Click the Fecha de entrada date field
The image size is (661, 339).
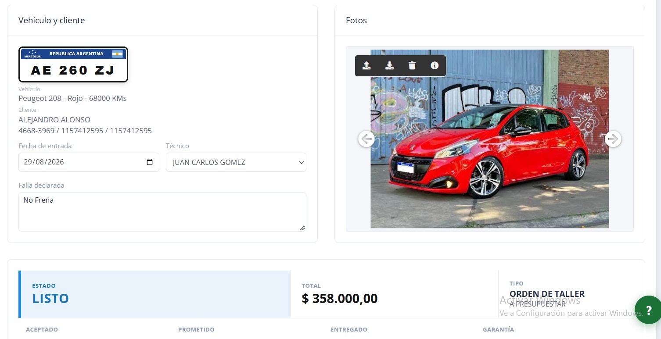(x=89, y=162)
